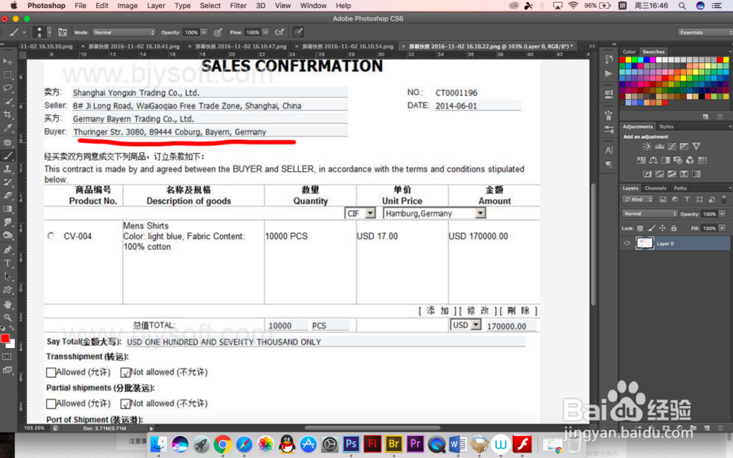Select the Path Selection tool
Viewport: 733px width, 458px height.
pyautogui.click(x=7, y=276)
